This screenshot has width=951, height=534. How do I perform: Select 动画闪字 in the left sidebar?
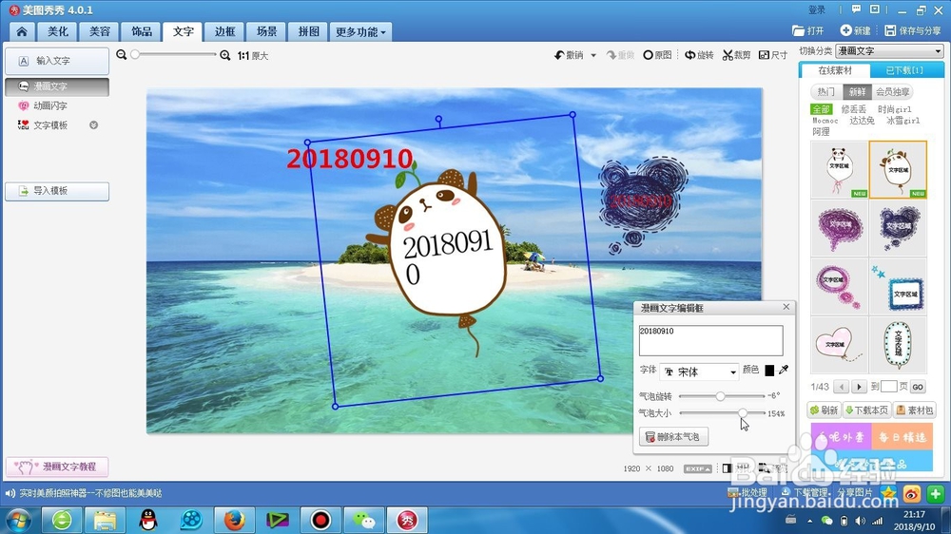tap(43, 105)
